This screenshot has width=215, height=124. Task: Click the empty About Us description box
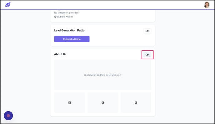[103, 75]
